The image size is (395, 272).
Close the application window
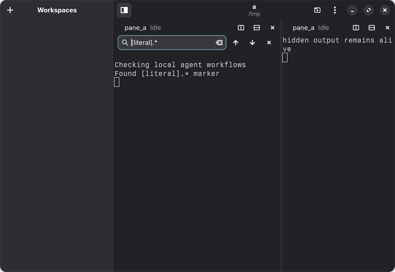pyautogui.click(x=385, y=10)
